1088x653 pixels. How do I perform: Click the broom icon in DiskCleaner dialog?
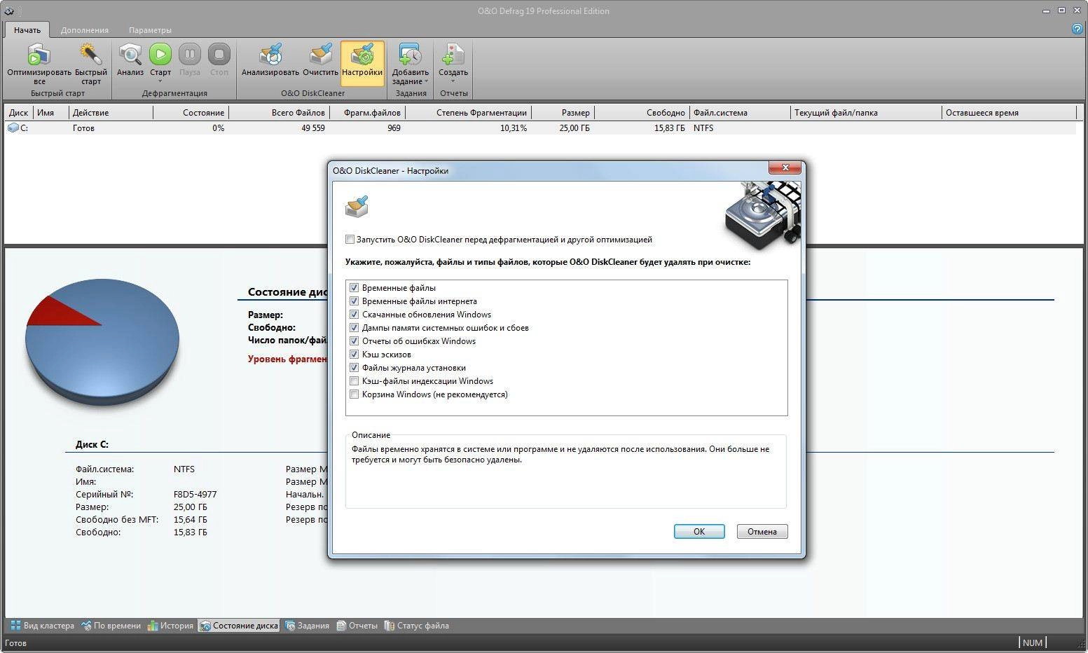357,206
